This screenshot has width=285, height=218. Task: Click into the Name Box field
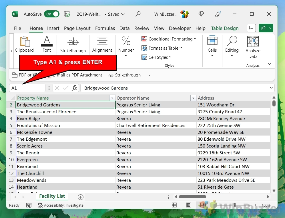[x=27, y=88]
